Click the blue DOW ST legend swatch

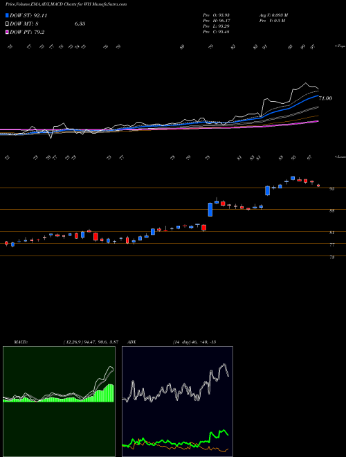point(7,15)
